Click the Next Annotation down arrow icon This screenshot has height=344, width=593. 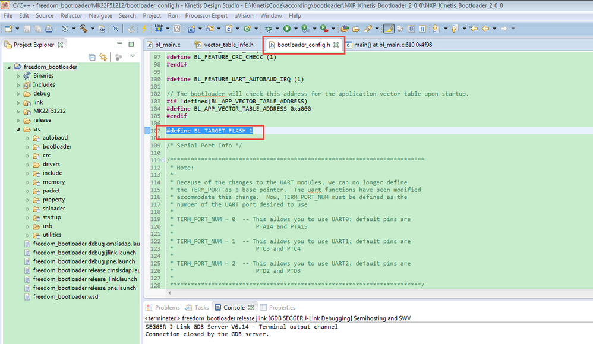pyautogui.click(x=436, y=29)
